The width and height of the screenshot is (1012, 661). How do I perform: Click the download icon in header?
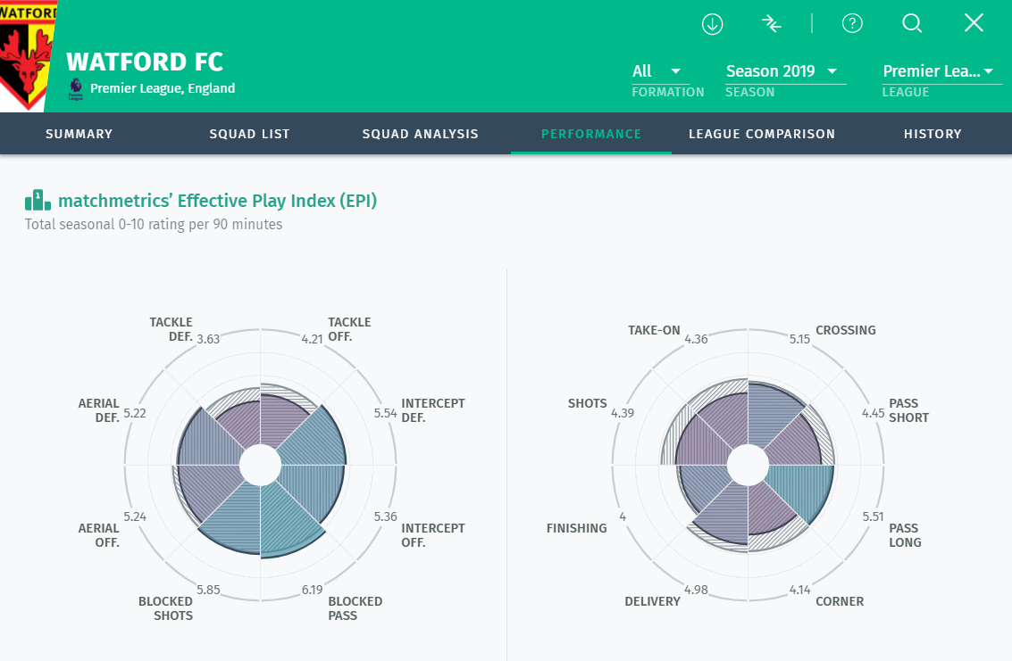pos(712,24)
